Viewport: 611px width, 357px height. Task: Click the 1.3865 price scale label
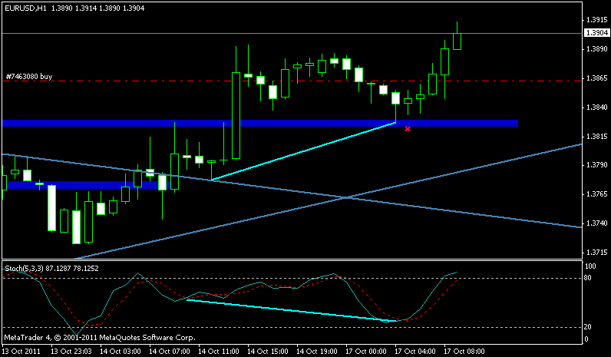click(x=597, y=78)
